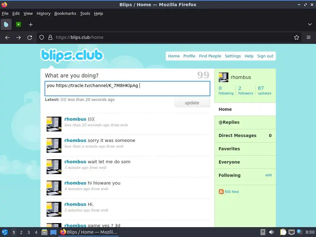Open the Help menu in menu bar
Viewport: 316px width, 237px height.
pos(98,14)
